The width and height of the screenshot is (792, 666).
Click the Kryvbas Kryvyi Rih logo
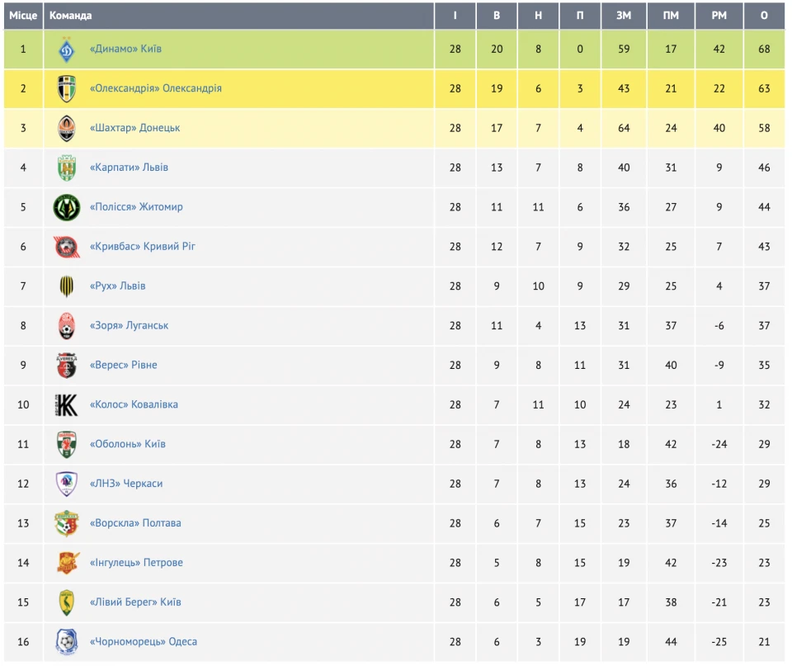[x=67, y=247]
